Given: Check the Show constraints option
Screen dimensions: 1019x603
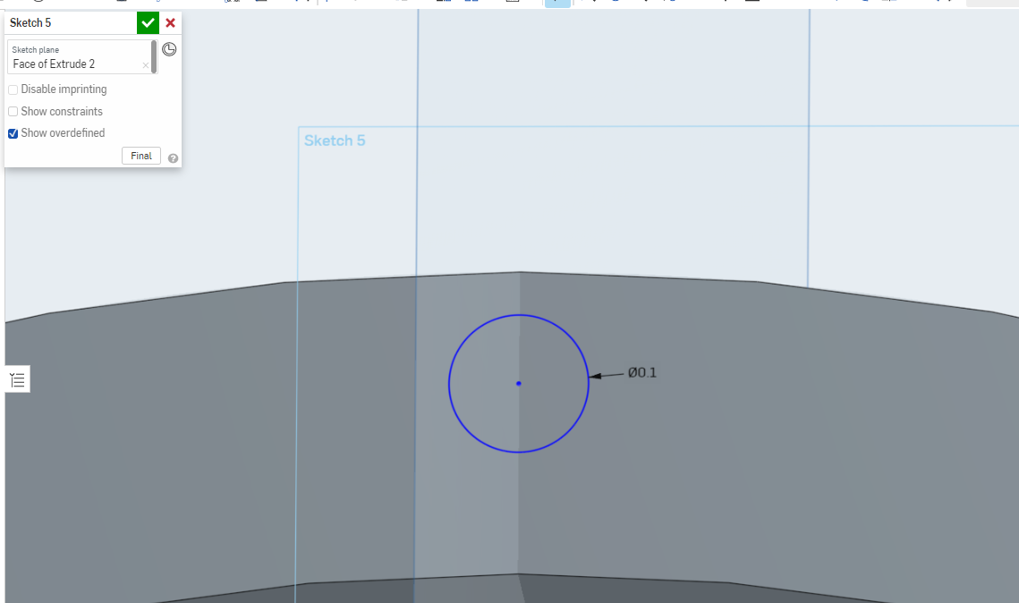Looking at the screenshot, I should coord(13,111).
